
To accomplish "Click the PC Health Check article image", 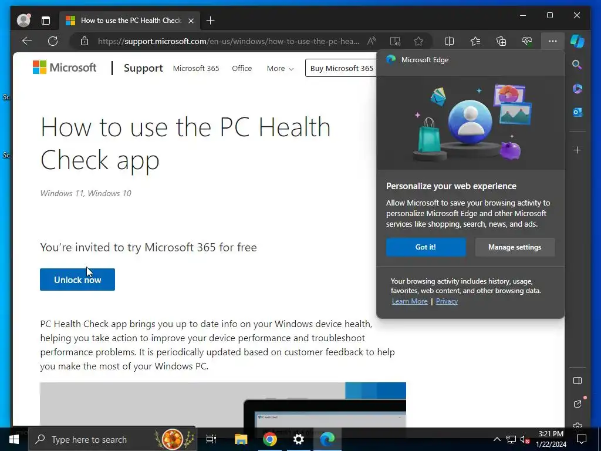I will [222, 405].
